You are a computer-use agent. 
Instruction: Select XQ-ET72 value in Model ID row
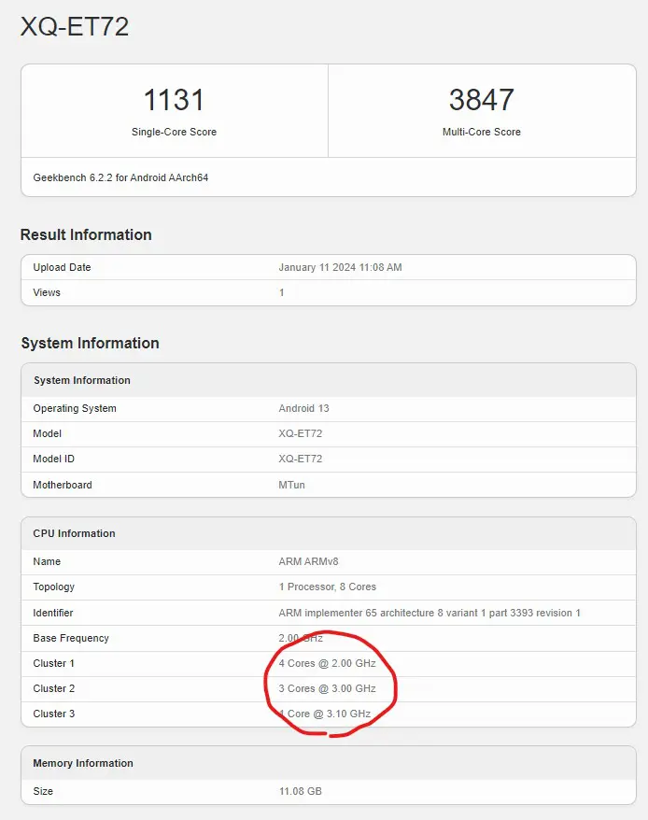(301, 459)
